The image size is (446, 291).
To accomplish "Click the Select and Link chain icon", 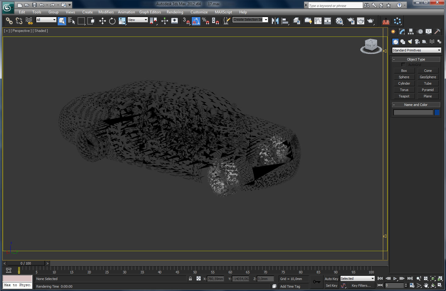I will coord(9,21).
